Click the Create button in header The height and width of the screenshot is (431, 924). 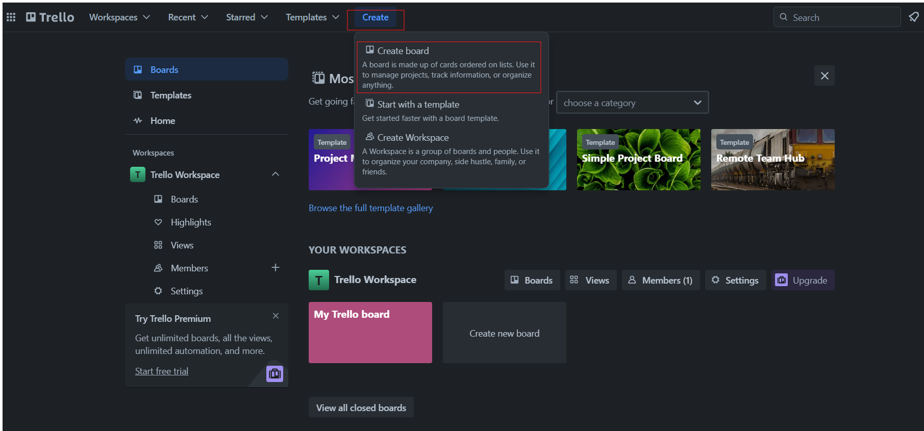[376, 17]
